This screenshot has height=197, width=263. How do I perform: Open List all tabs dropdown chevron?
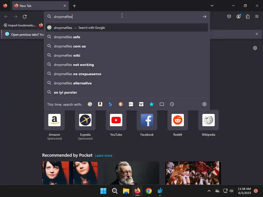(x=212, y=6)
